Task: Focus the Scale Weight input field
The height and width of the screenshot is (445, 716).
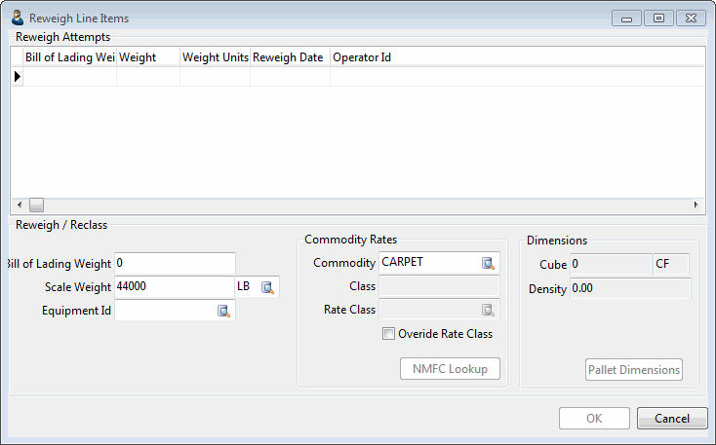Action: tap(173, 287)
